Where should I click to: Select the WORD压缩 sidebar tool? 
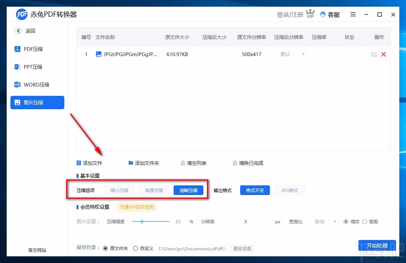(x=35, y=84)
